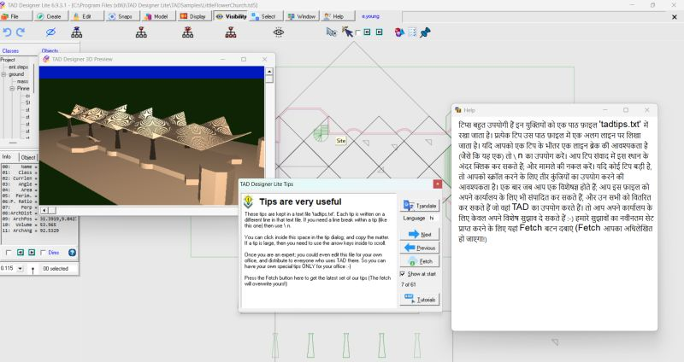Click the '7 of 61' tip counter
The height and width of the screenshot is (362, 684).
[409, 284]
